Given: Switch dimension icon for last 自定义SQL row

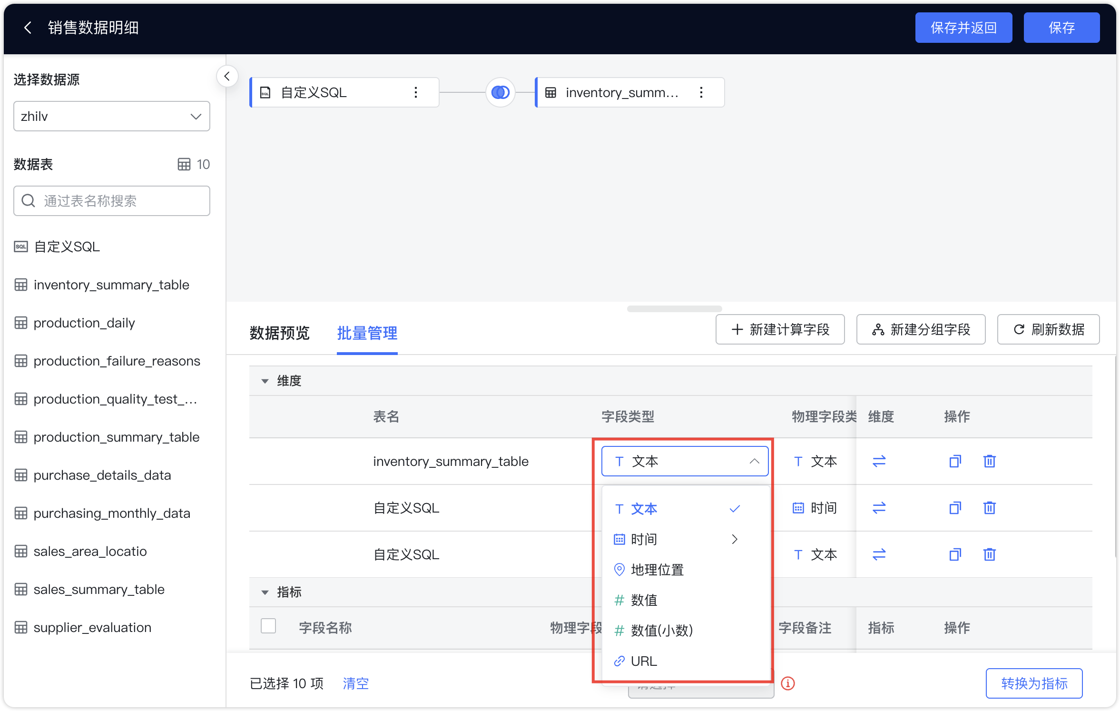Looking at the screenshot, I should [879, 554].
